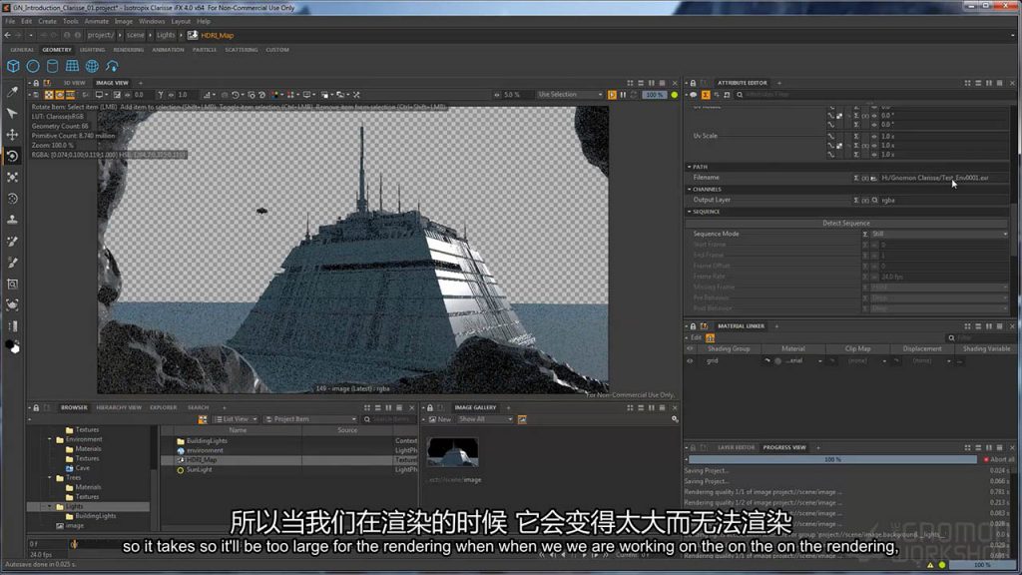Choose the wireframe globe shelf icon
1022x575 pixels.
[x=92, y=66]
